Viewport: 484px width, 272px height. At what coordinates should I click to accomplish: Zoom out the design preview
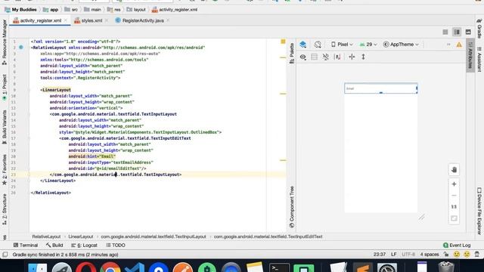tap(454, 196)
